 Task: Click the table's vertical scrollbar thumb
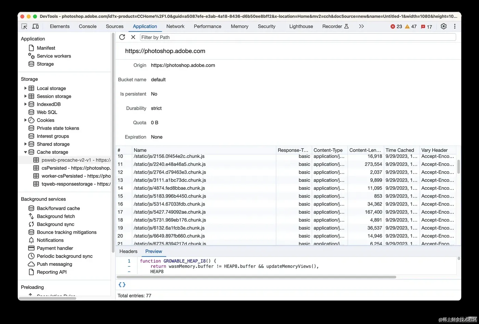click(458, 166)
